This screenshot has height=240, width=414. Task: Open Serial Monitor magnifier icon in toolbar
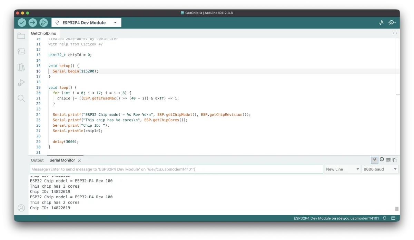[x=392, y=23]
